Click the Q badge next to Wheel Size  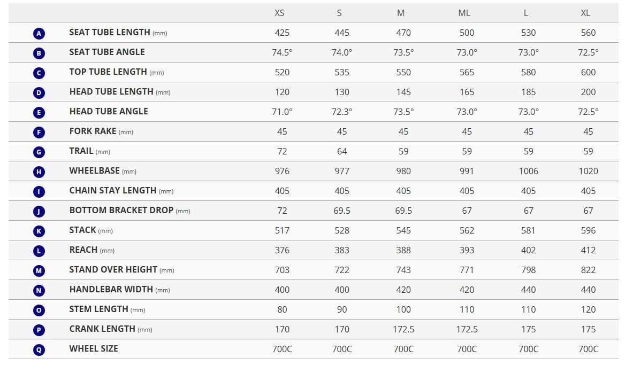click(39, 350)
